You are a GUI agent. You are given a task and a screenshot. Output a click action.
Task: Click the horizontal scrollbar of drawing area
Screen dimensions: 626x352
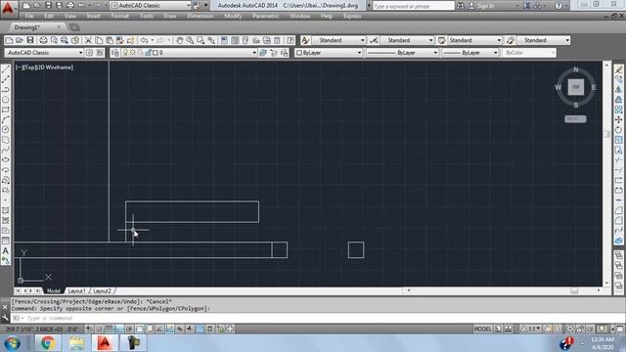503,291
